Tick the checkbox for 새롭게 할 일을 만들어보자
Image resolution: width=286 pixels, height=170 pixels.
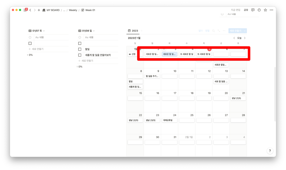click(x=80, y=55)
